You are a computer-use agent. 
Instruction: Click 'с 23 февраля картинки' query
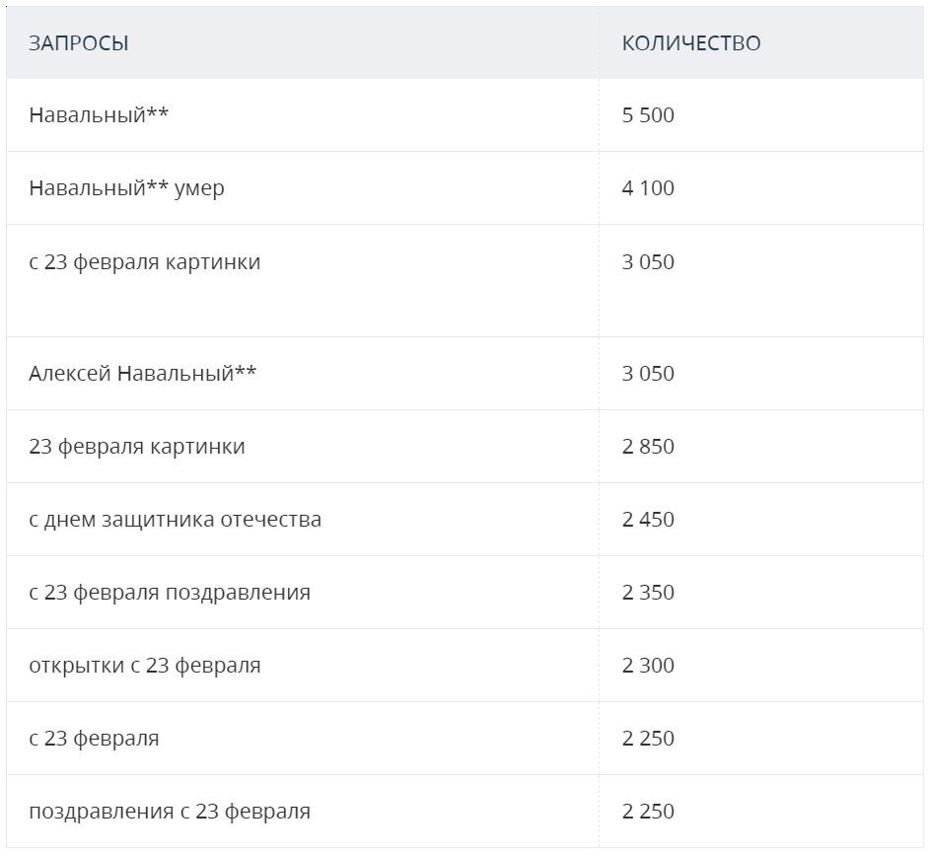(145, 262)
